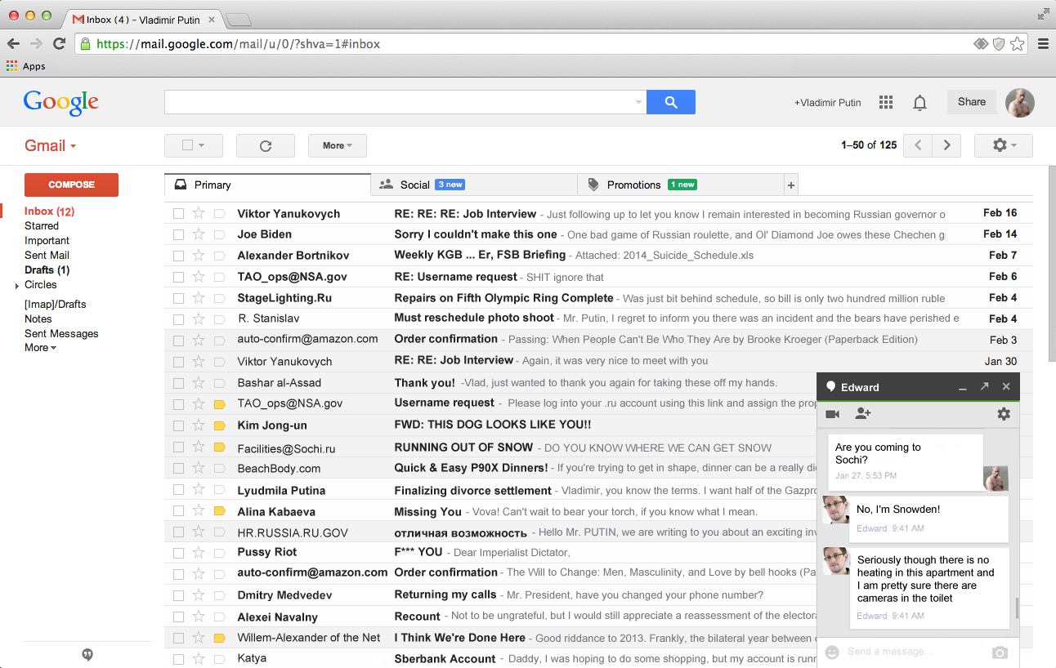This screenshot has width=1056, height=668.
Task: Click the Hangouts quote icon at bottom left
Action: (x=87, y=655)
